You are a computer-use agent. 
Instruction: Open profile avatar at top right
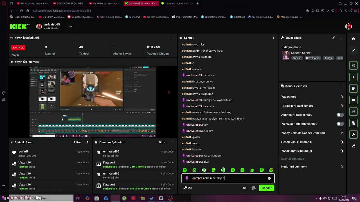pyautogui.click(x=348, y=26)
